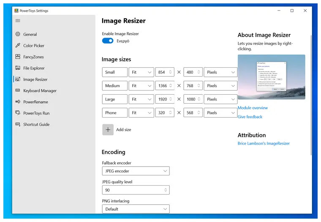Open the hamburger navigation menu
Viewport: 321px width, 222px height.
pos(18,20)
